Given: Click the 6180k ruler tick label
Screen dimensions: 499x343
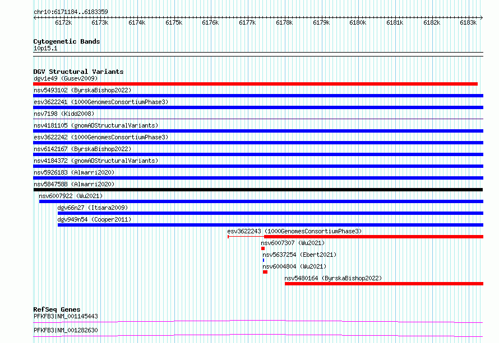Looking at the screenshot, I should coord(358,22).
